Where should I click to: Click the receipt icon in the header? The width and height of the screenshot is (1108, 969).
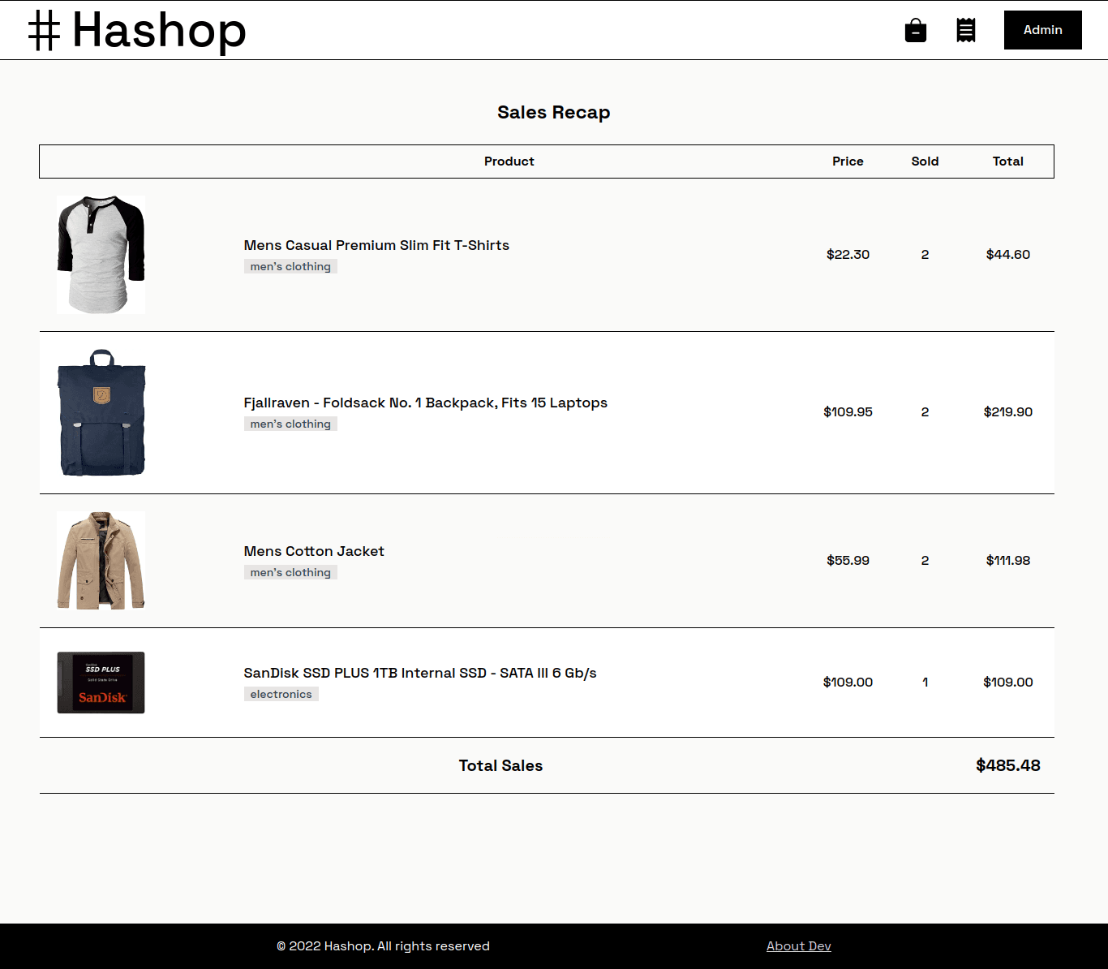pyautogui.click(x=965, y=30)
